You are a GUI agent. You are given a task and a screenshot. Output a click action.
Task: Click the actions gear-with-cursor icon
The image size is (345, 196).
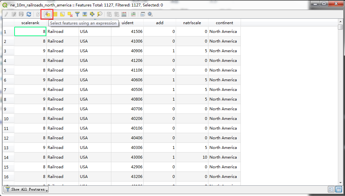click(x=150, y=15)
